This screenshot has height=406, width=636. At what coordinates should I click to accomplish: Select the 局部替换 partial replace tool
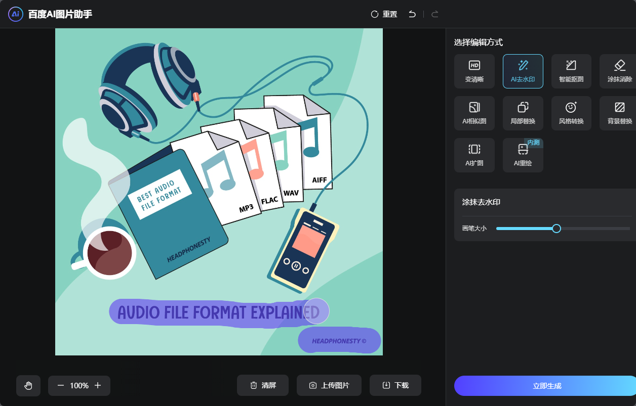pyautogui.click(x=523, y=113)
